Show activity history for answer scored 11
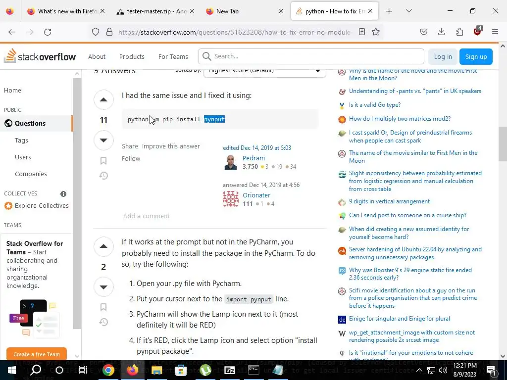This screenshot has width=507, height=380. (103, 176)
